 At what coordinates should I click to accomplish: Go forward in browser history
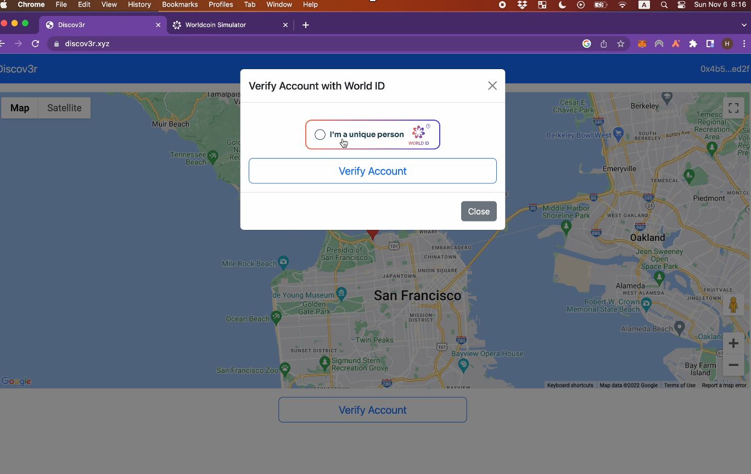pyautogui.click(x=18, y=43)
